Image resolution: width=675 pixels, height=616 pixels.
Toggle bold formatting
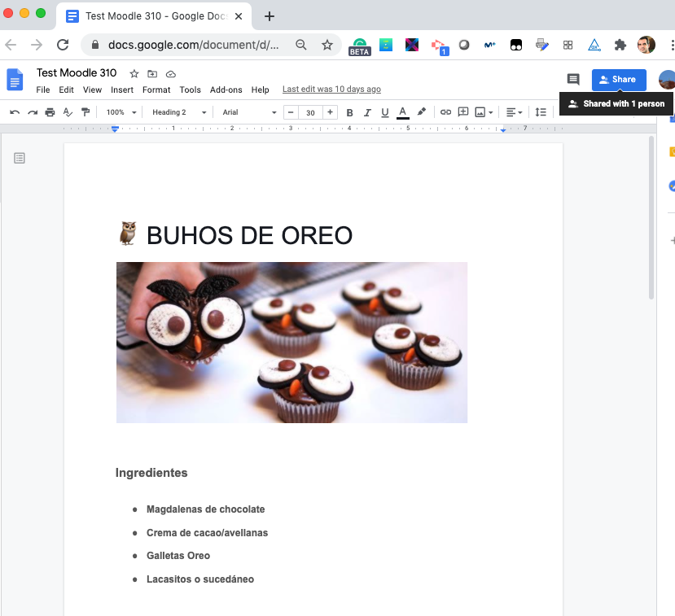(x=349, y=113)
